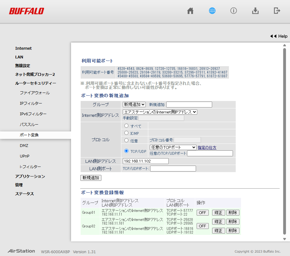This screenshot has width=290, height=256.
Task: Open the Internet側IPアドレス dropdown
Action: coord(160,112)
